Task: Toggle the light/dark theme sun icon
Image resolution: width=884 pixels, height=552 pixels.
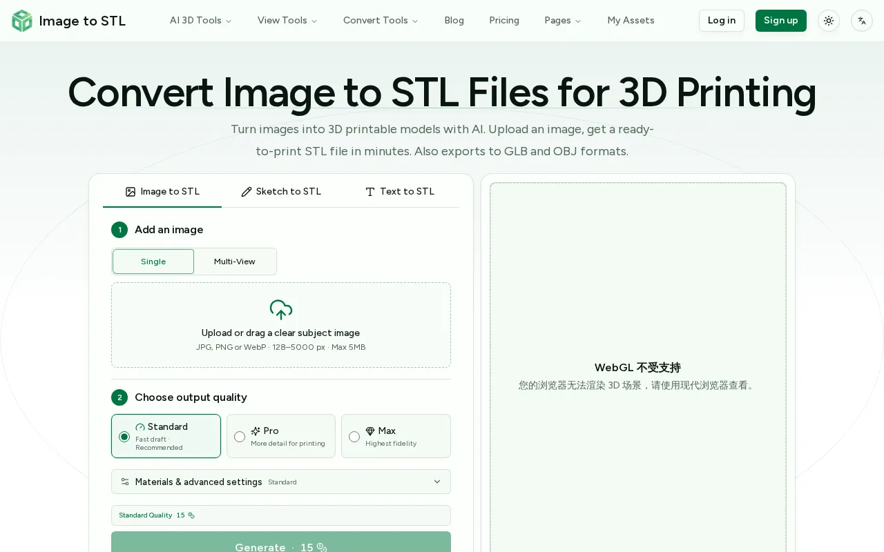Action: [x=829, y=21]
